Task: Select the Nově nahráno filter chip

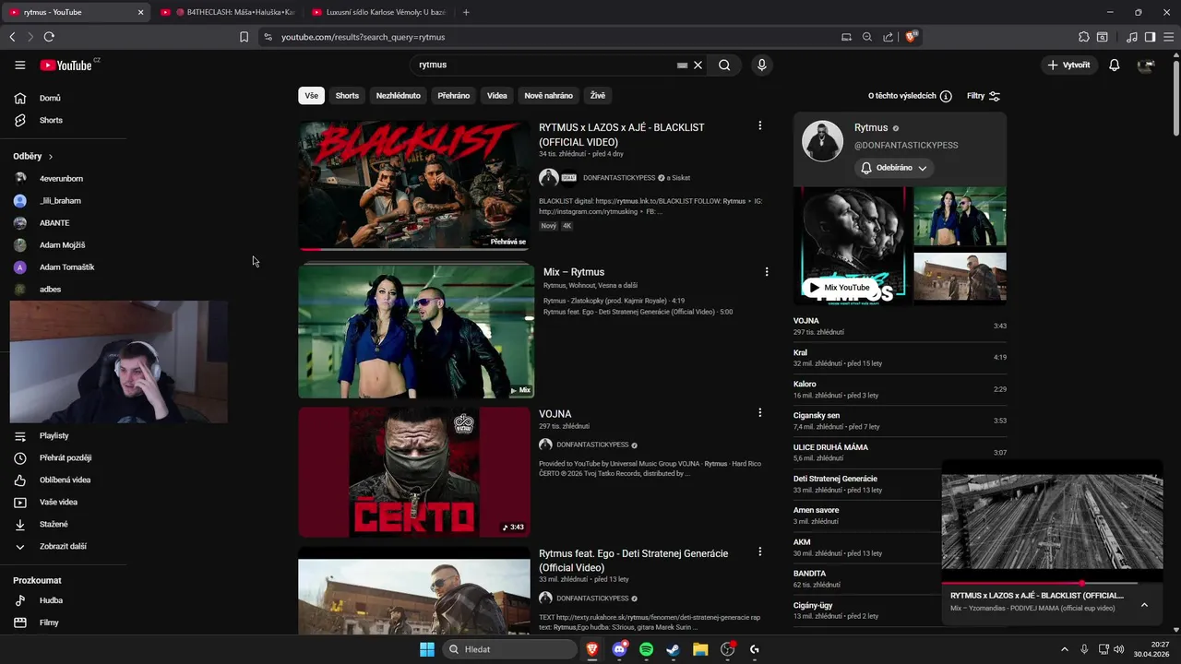Action: click(549, 96)
